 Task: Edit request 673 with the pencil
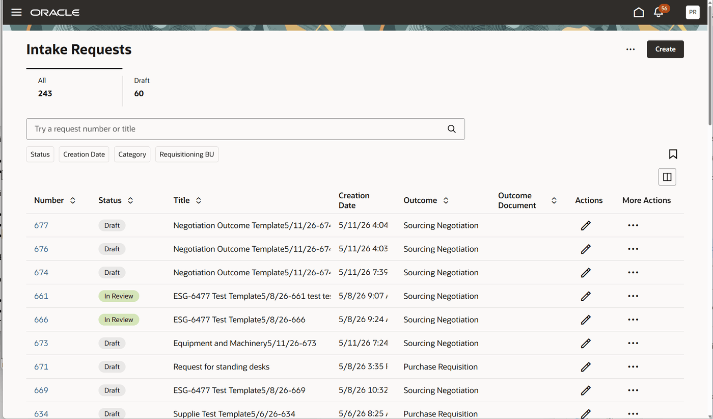tap(586, 343)
